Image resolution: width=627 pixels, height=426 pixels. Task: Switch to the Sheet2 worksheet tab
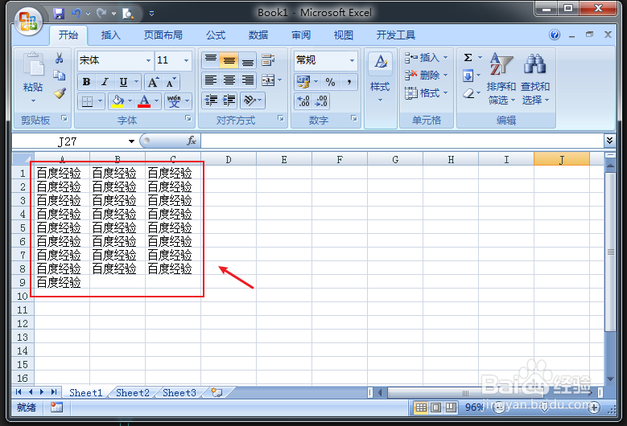133,393
